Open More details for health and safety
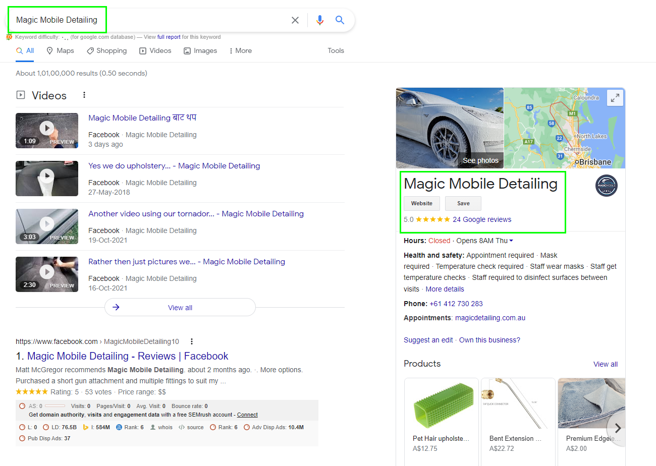The width and height of the screenshot is (656, 466). pyautogui.click(x=445, y=289)
